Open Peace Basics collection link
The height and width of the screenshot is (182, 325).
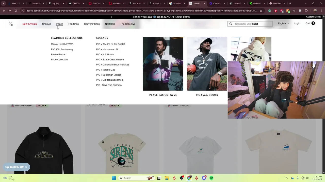tap(58, 55)
